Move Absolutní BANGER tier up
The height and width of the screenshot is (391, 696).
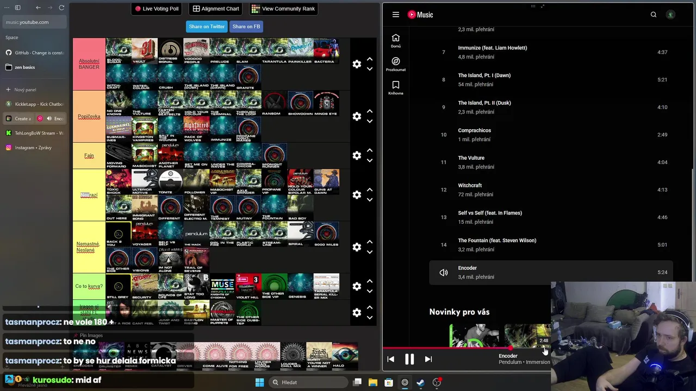pos(370,59)
